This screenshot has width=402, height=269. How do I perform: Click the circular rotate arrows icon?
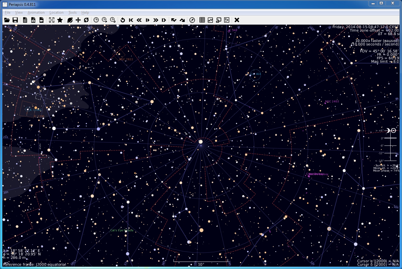coord(86,20)
